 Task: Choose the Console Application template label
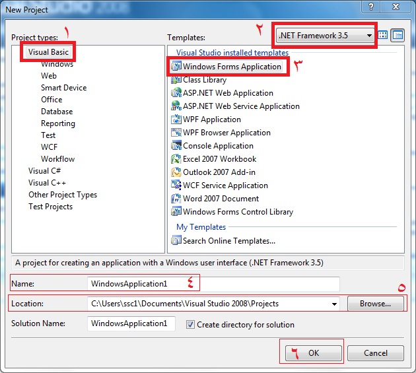pyautogui.click(x=218, y=146)
